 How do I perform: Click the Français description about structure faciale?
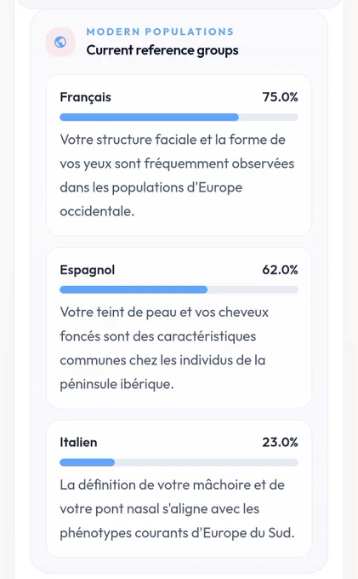177,175
